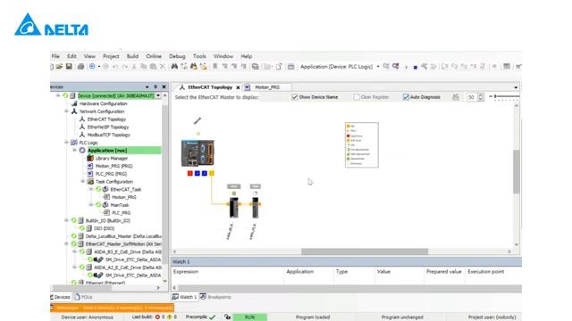Click the Logout online toolbar icon
Viewport: 572px width, 321px height.
point(396,66)
